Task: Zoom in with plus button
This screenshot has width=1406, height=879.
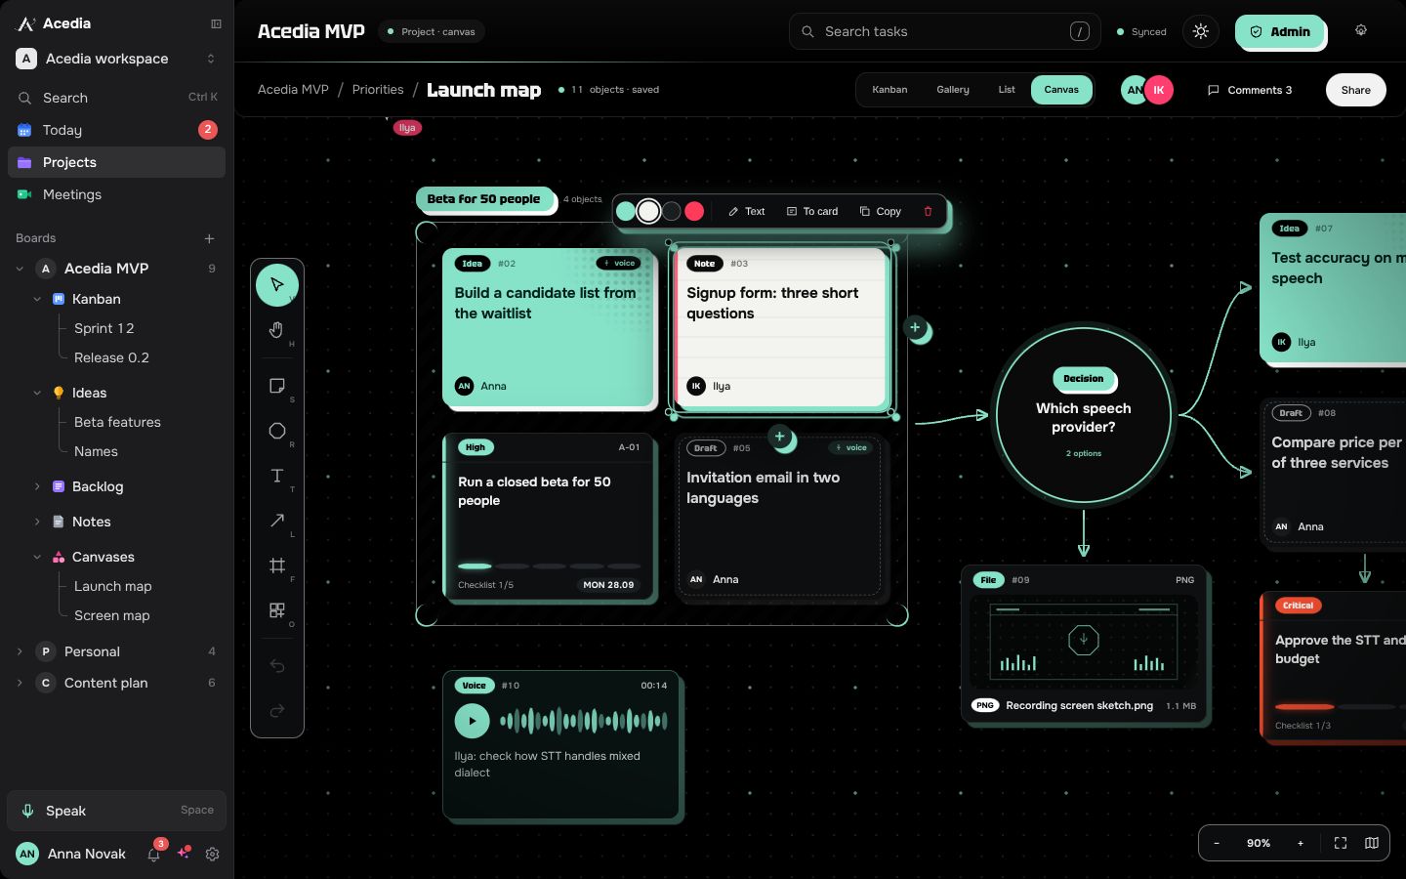Action: [x=1301, y=843]
